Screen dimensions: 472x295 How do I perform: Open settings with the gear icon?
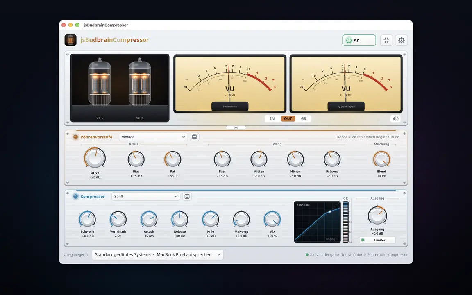[401, 40]
